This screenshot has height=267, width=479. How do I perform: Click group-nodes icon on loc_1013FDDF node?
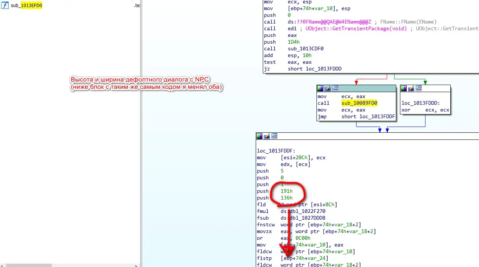coord(274,136)
